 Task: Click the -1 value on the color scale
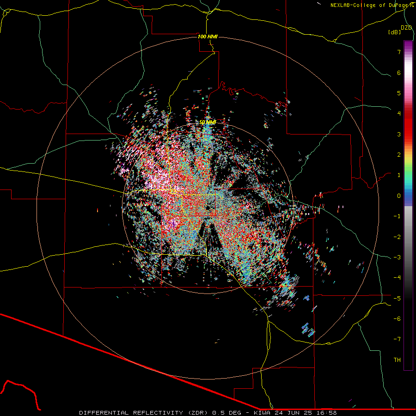(x=397, y=216)
